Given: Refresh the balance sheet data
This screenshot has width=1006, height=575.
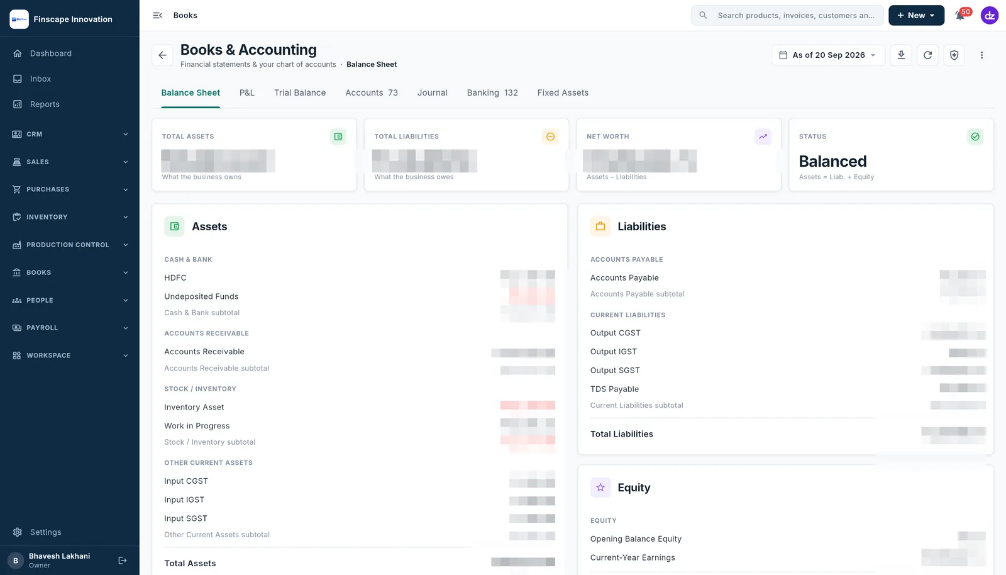Looking at the screenshot, I should (x=927, y=55).
